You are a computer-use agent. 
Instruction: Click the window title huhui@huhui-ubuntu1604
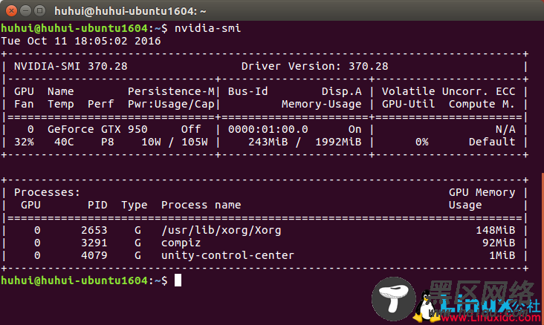point(130,11)
